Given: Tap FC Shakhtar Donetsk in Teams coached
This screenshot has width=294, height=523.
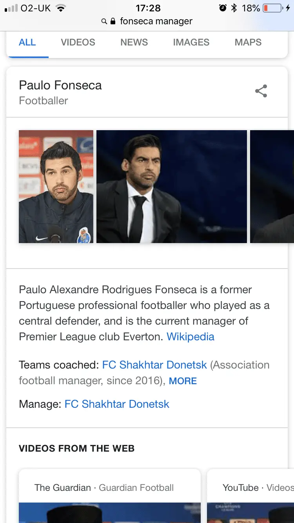Looking at the screenshot, I should 154,365.
